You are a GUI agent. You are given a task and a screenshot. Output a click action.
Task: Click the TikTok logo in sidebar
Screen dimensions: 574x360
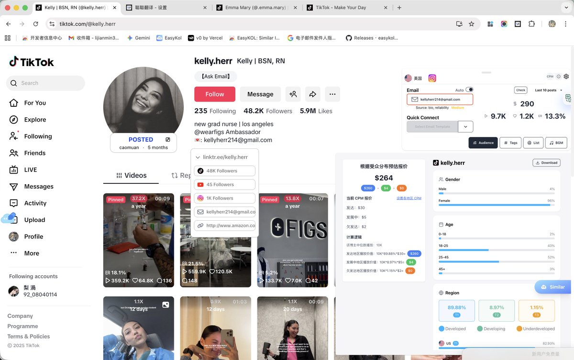coord(32,62)
